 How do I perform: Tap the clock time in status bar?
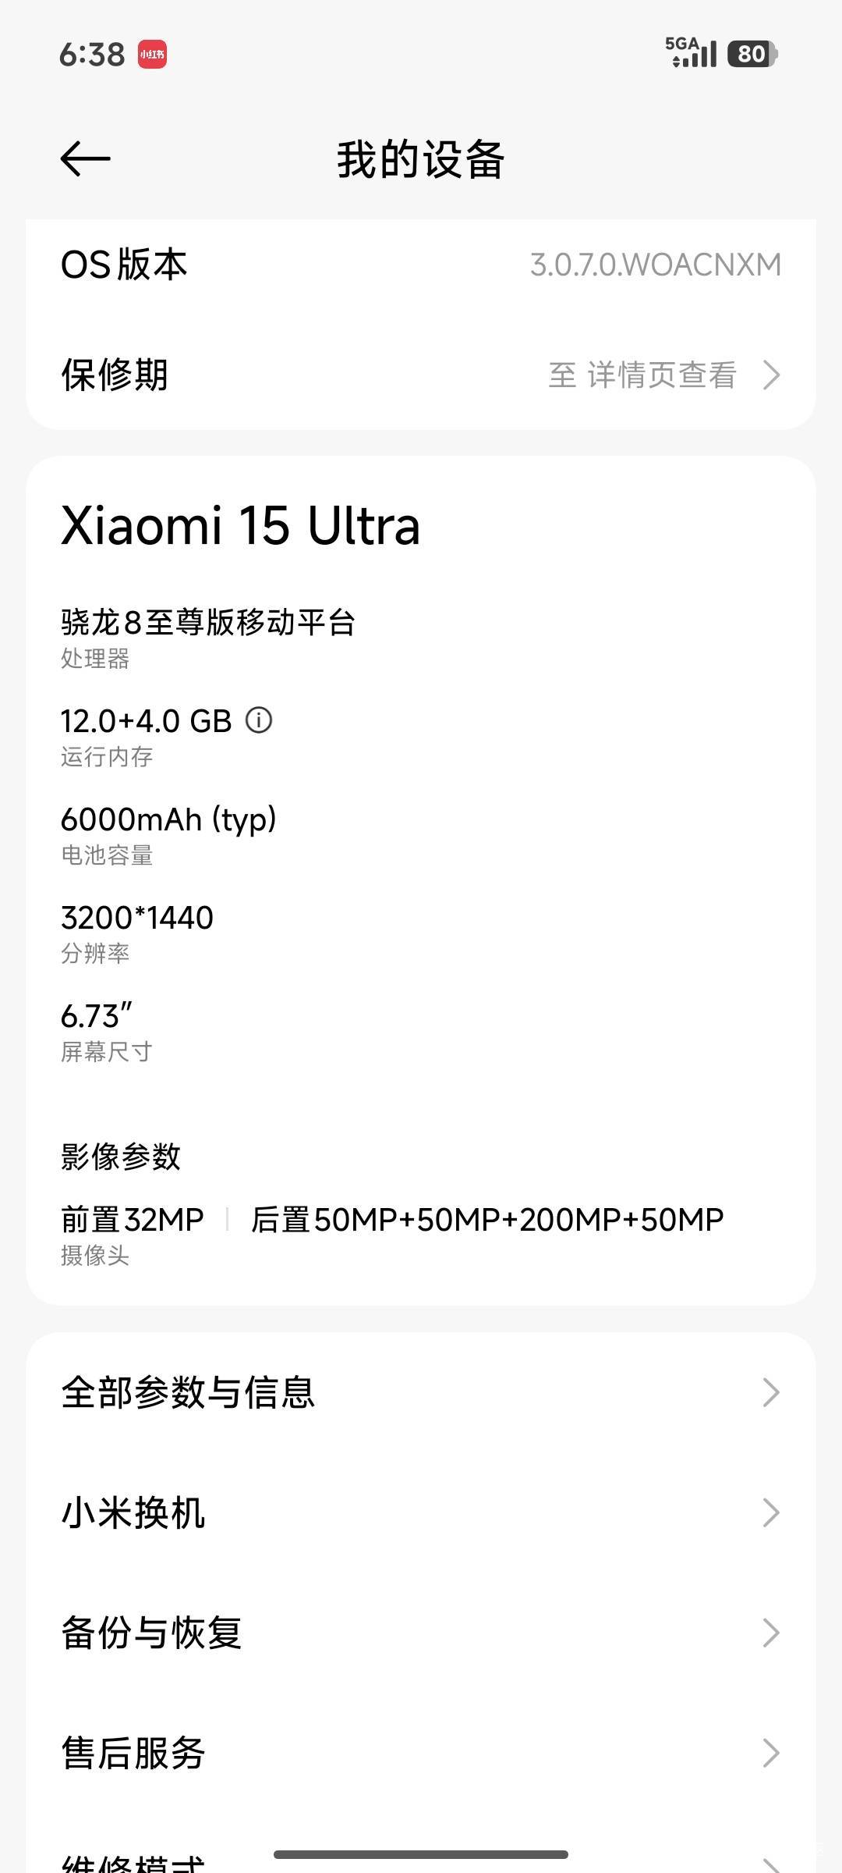(x=92, y=55)
